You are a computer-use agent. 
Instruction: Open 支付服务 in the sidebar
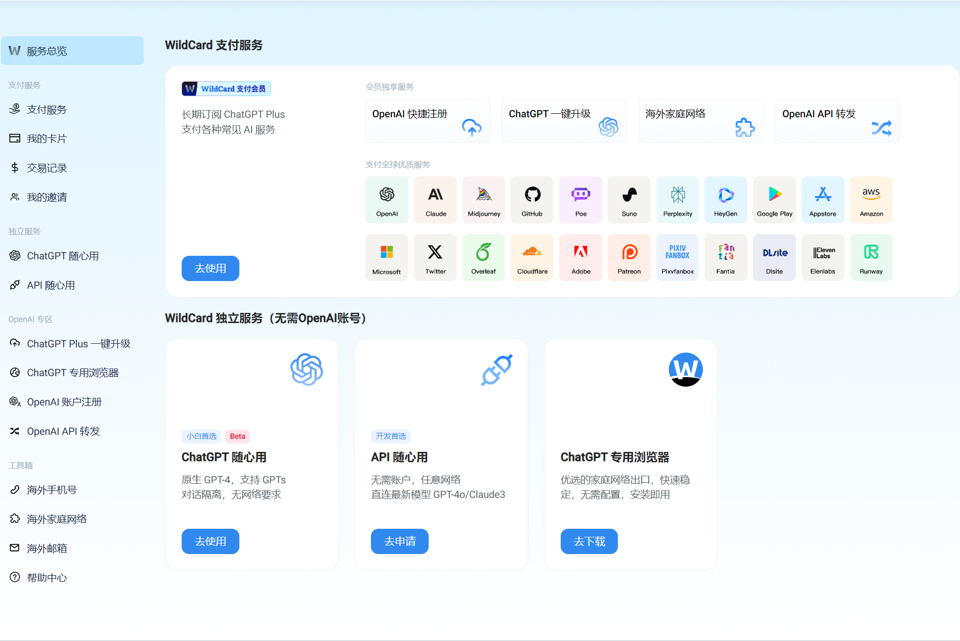point(72,109)
